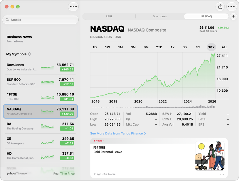Screen dimensions: 239x181
Task: Select the 1Y chart range
Action: tap(172, 47)
